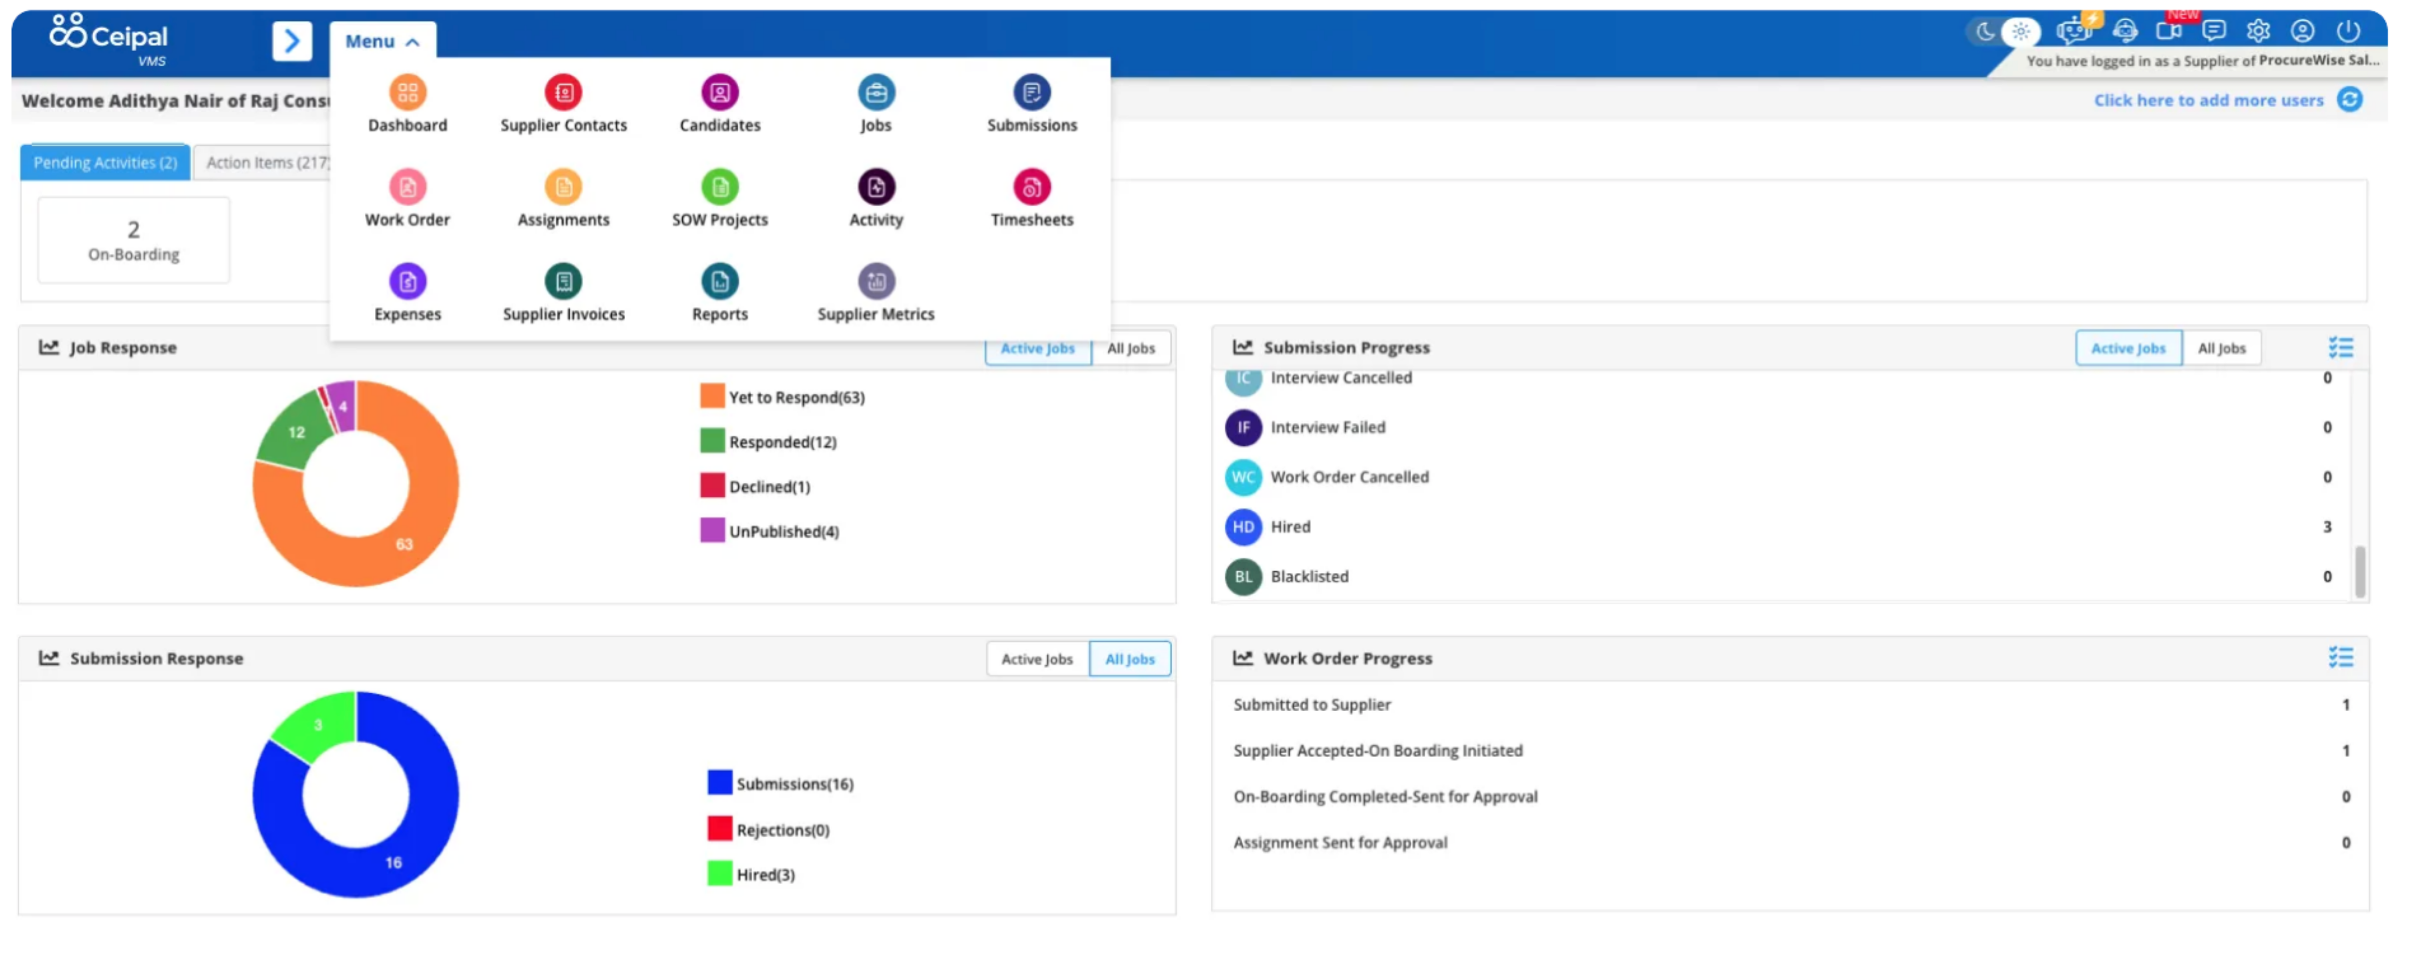
Task: Toggle Job Response to All Jobs
Action: coord(1130,349)
